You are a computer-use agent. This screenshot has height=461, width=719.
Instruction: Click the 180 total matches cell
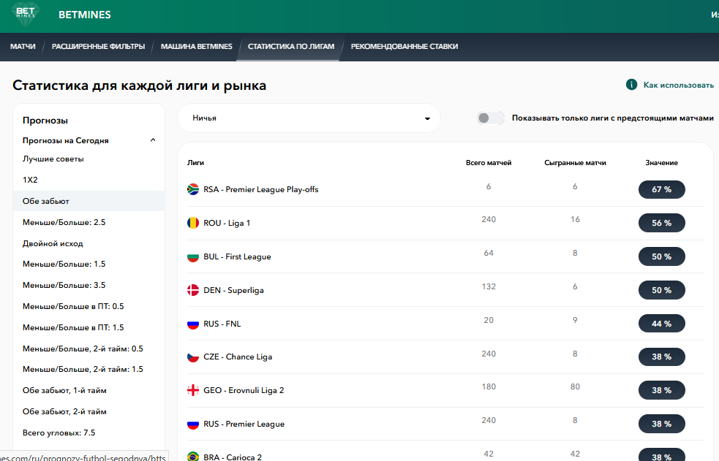489,386
